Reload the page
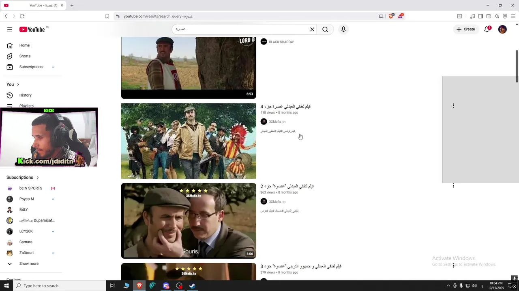The height and width of the screenshot is (291, 519). pos(22,16)
